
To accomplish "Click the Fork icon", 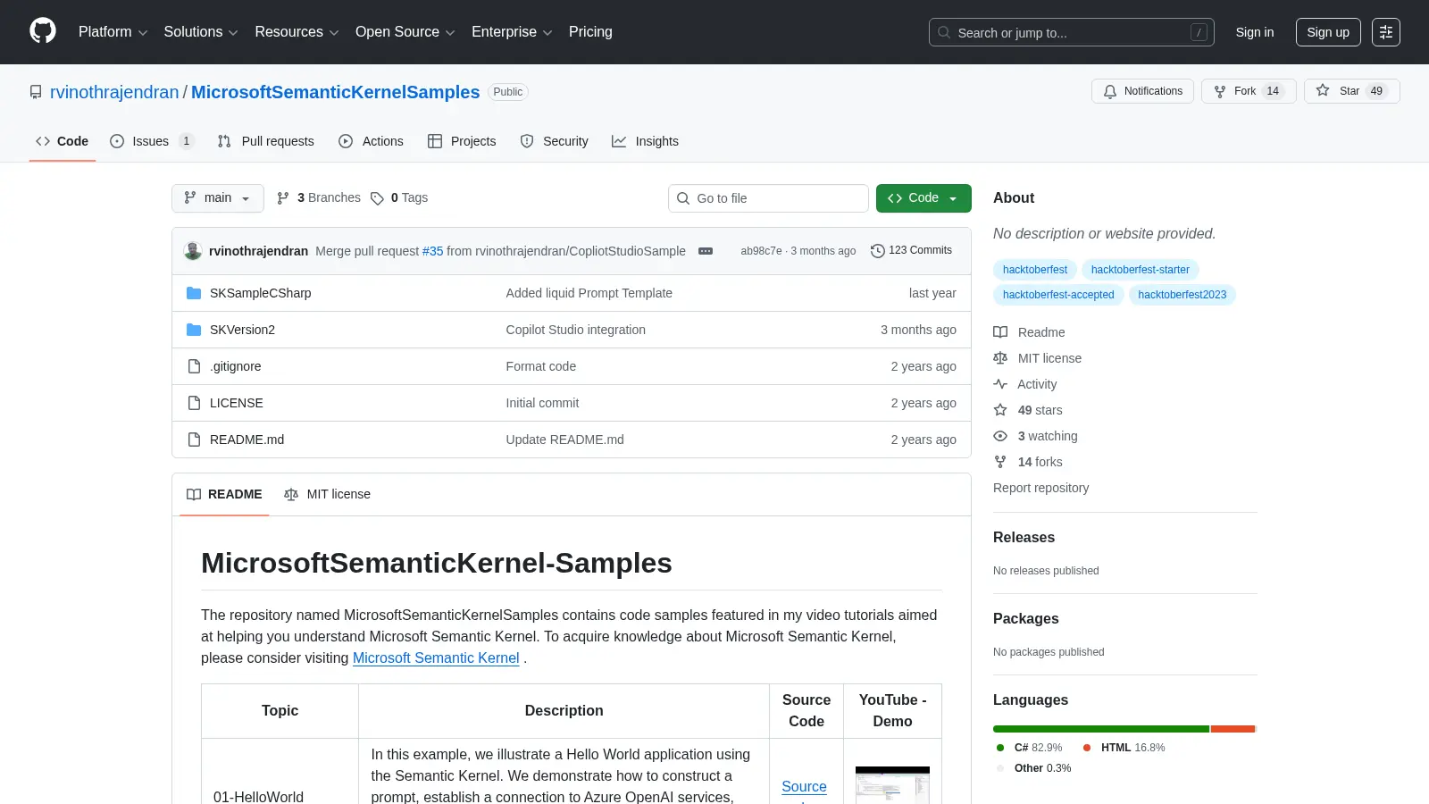I will [1220, 91].
